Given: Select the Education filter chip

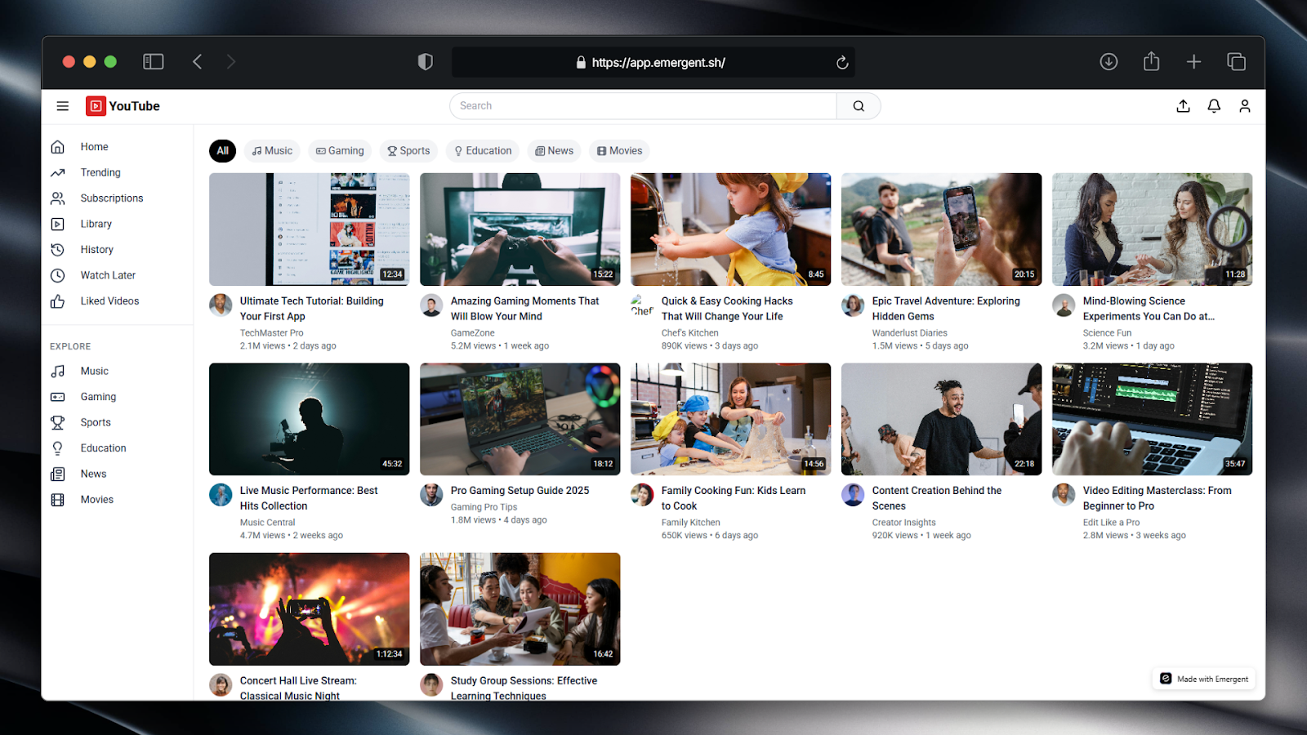Looking at the screenshot, I should [483, 151].
